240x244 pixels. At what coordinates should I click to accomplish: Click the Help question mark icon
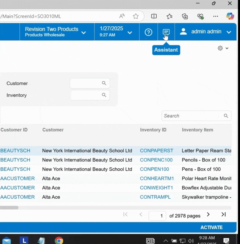pos(148,32)
